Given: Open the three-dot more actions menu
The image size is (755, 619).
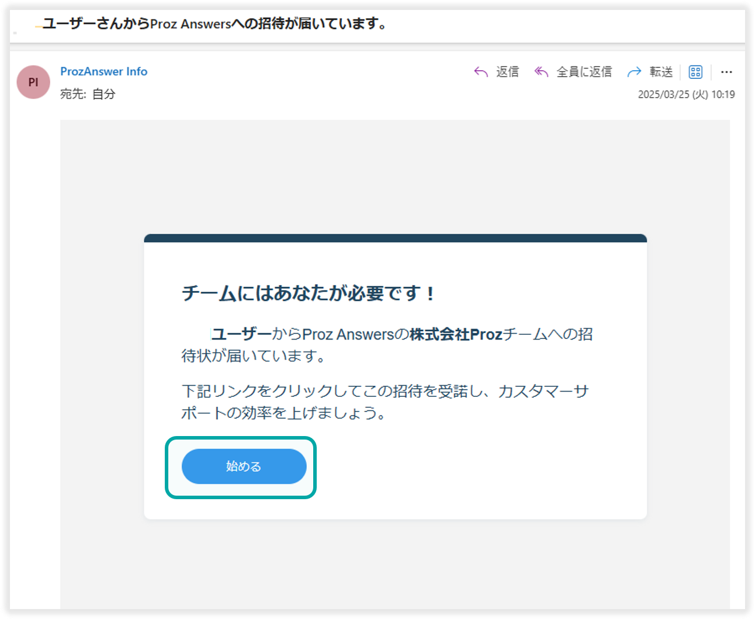Looking at the screenshot, I should point(726,72).
